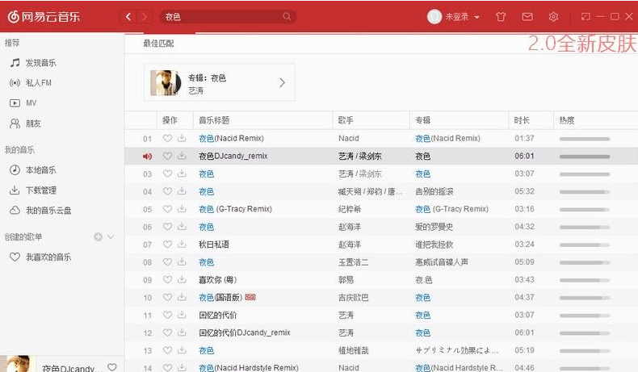Click the speaker icon on playing row
This screenshot has height=372, width=638.
pos(147,156)
